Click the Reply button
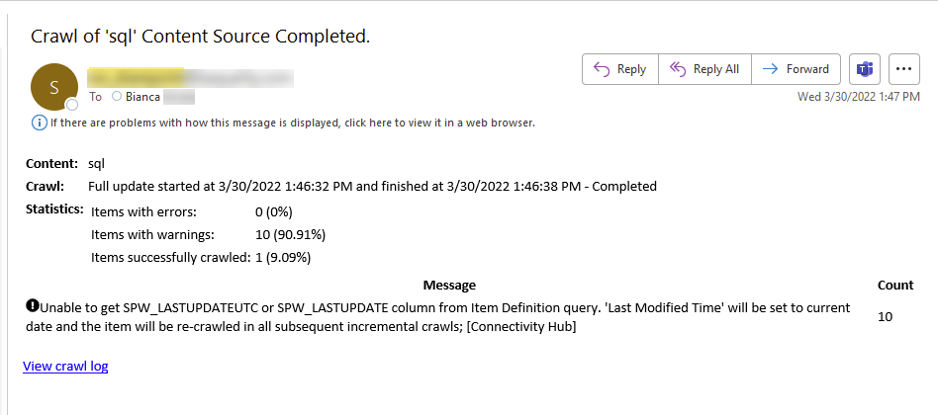The height and width of the screenshot is (415, 938). pyautogui.click(x=619, y=69)
